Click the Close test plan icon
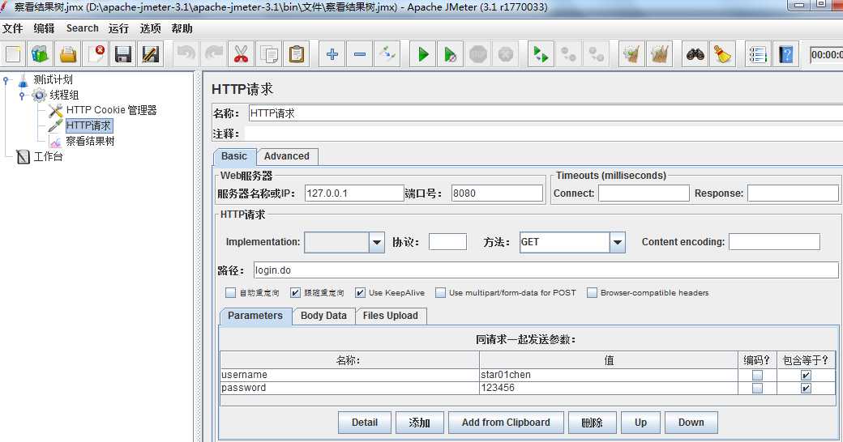Viewport: 843px width, 442px height. 96,54
